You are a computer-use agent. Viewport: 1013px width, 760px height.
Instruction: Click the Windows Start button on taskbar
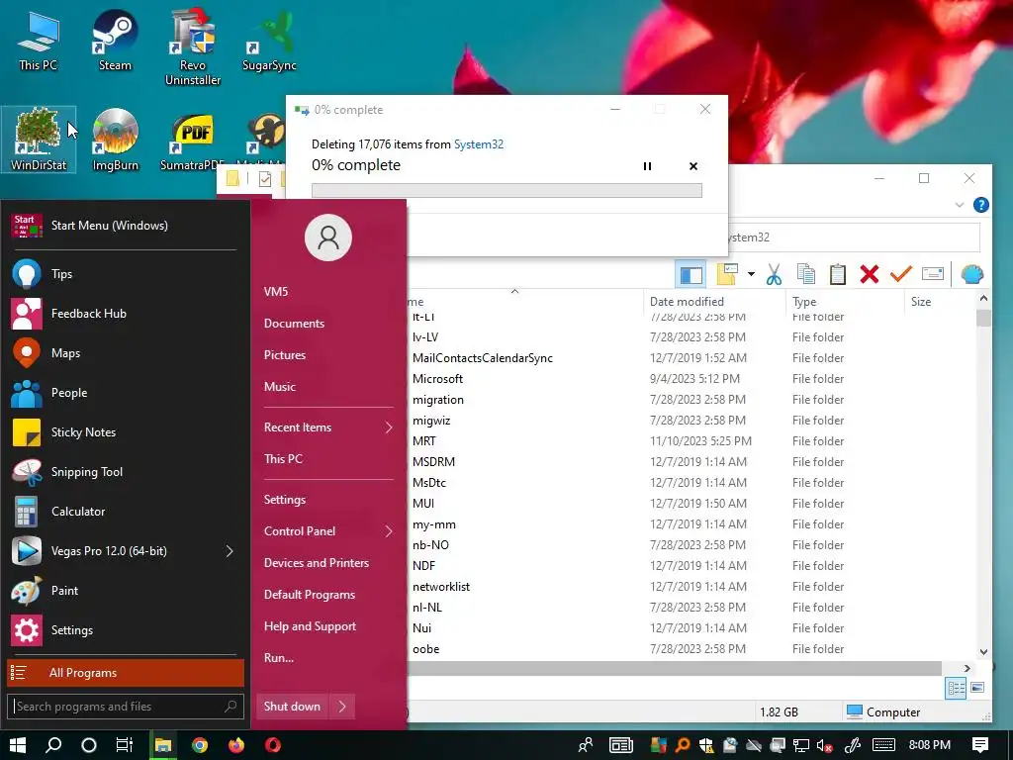pos(18,745)
